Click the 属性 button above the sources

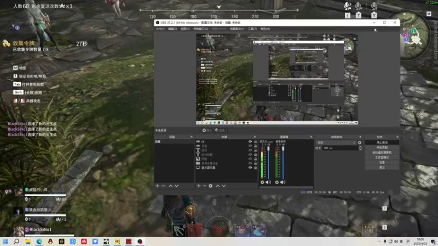tap(207, 130)
